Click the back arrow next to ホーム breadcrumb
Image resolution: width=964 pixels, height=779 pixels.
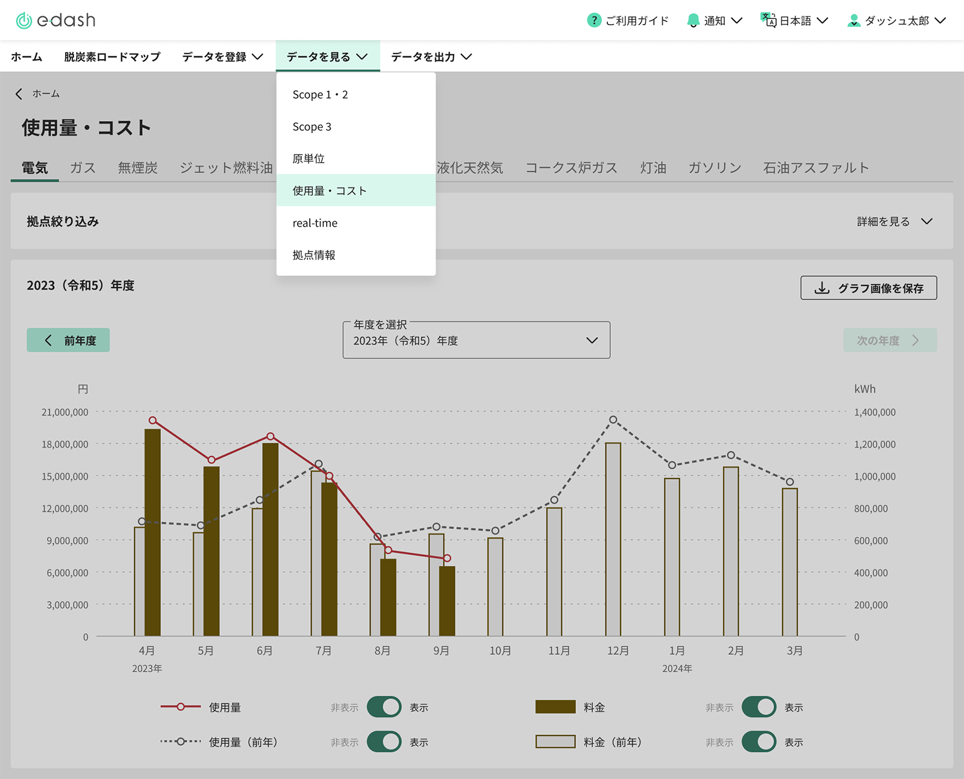(18, 94)
